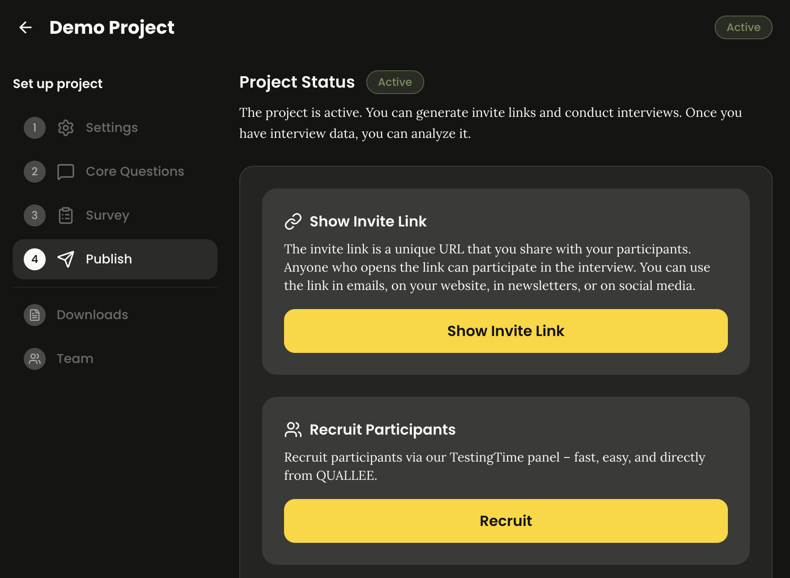Viewport: 790px width, 578px height.
Task: Click the Active badge beside Project Status
Action: tap(395, 82)
